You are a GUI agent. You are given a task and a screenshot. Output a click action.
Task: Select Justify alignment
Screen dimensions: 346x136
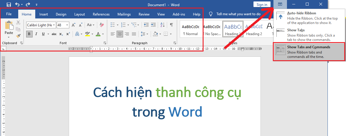pyautogui.click(x=134, y=34)
